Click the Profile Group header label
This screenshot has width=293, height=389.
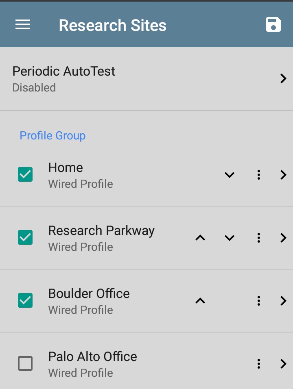pos(52,136)
